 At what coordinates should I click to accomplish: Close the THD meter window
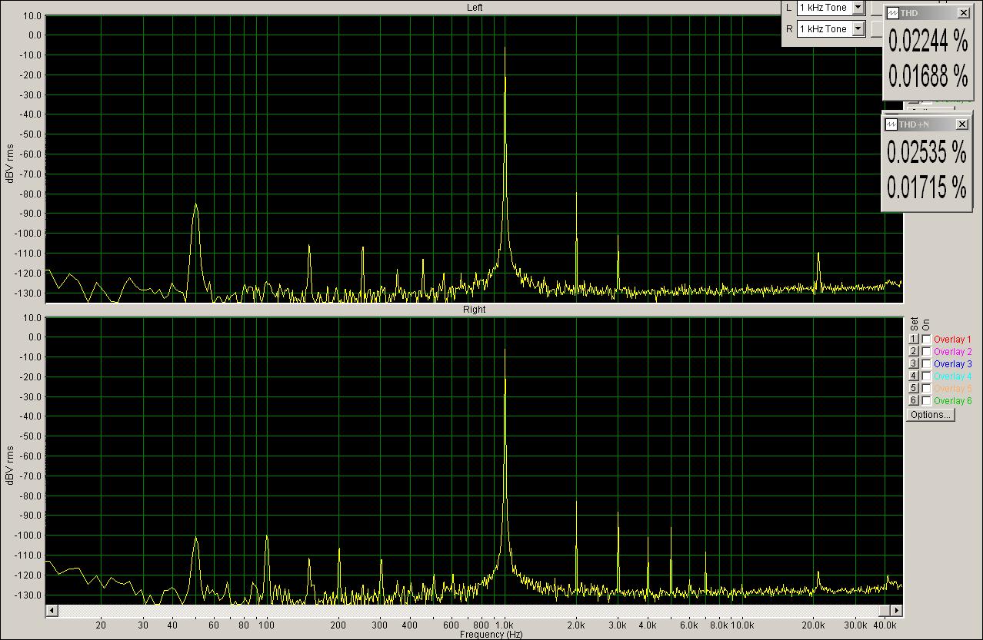[x=963, y=13]
